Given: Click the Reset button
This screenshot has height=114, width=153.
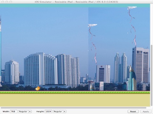Looking at the screenshot, I should click(x=133, y=111).
